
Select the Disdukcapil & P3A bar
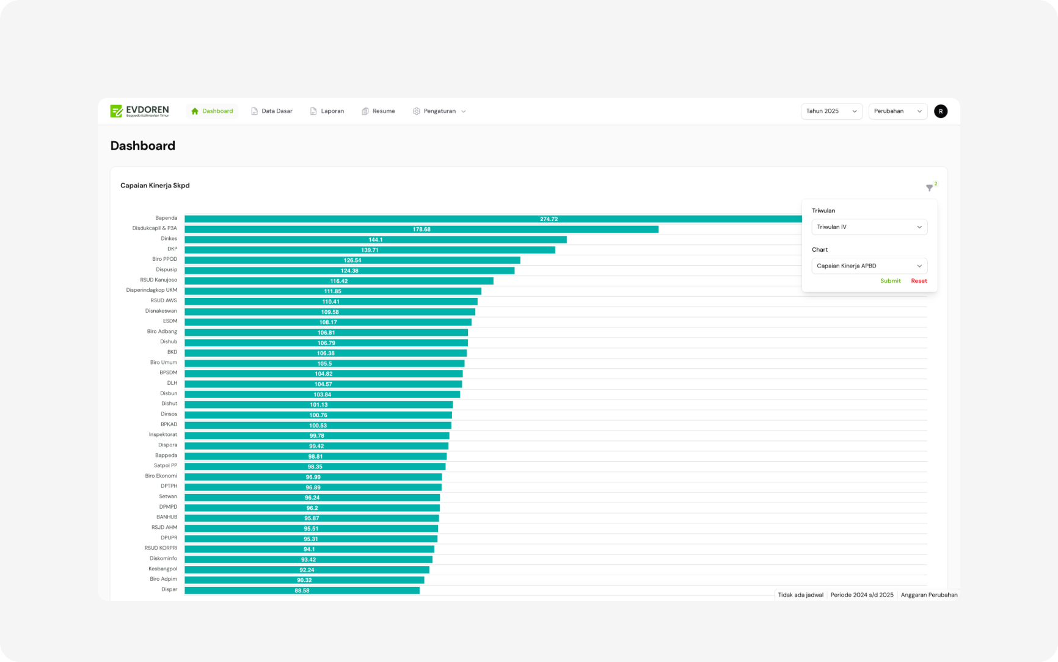click(x=421, y=230)
